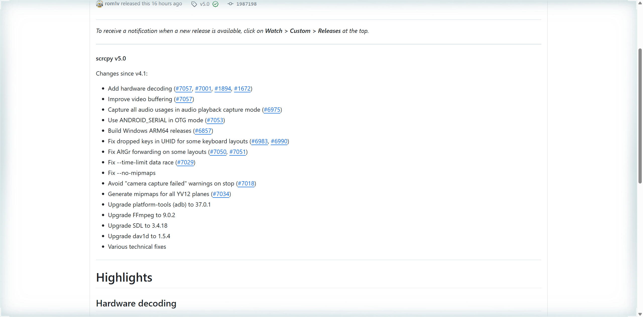
Task: Click the green verified signature badge
Action: (215, 4)
